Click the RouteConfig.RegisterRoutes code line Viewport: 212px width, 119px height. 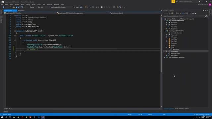point(49,47)
